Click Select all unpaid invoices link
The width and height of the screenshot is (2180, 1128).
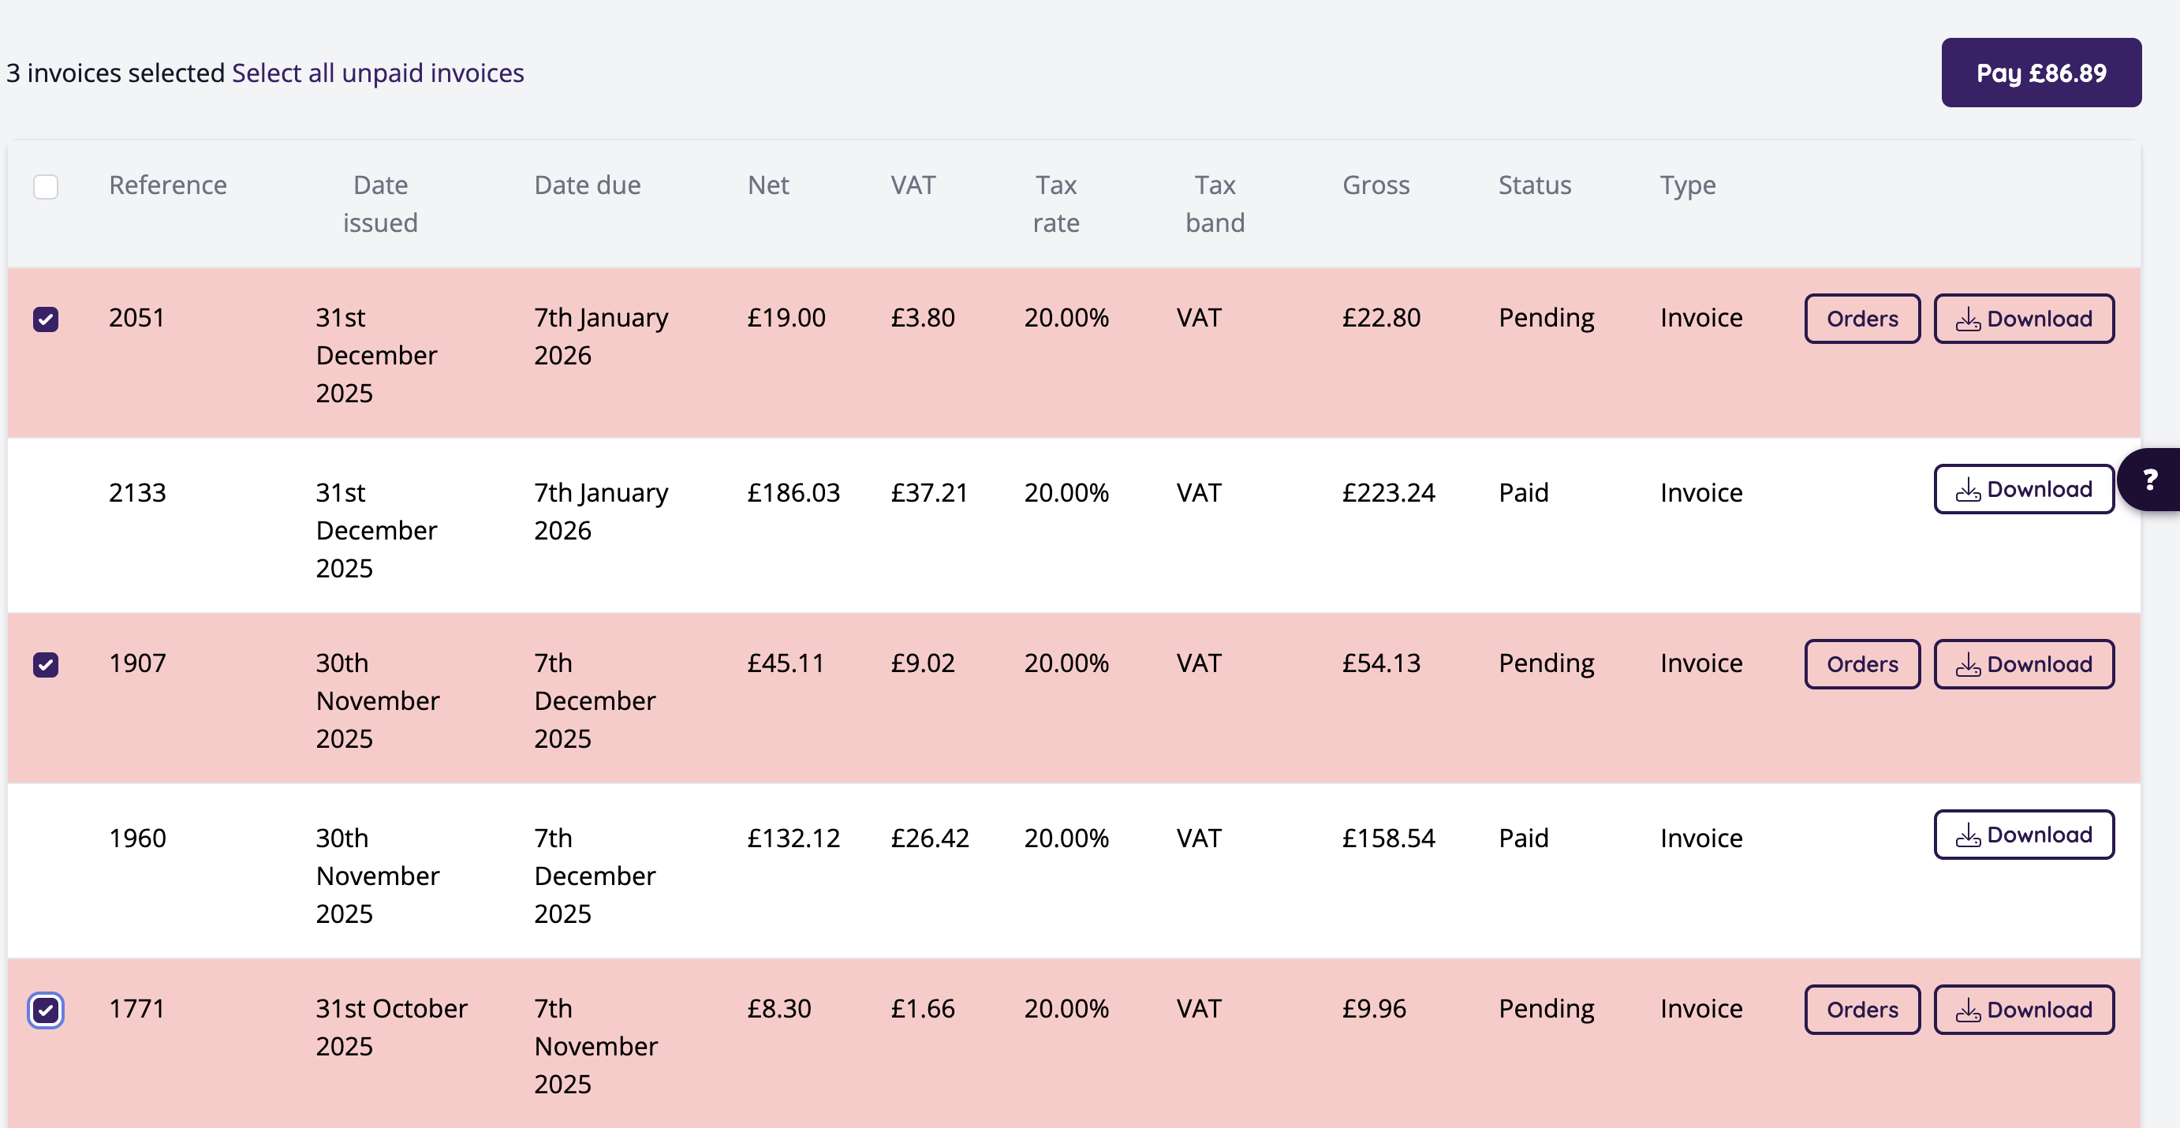tap(378, 73)
